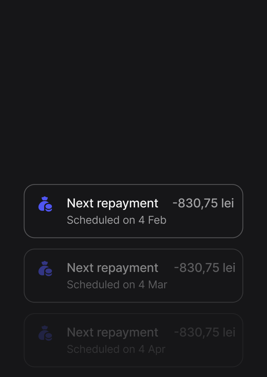
Task: Tap the 'Scheduled on 4 Apr' subtitle
Action: pyautogui.click(x=116, y=349)
